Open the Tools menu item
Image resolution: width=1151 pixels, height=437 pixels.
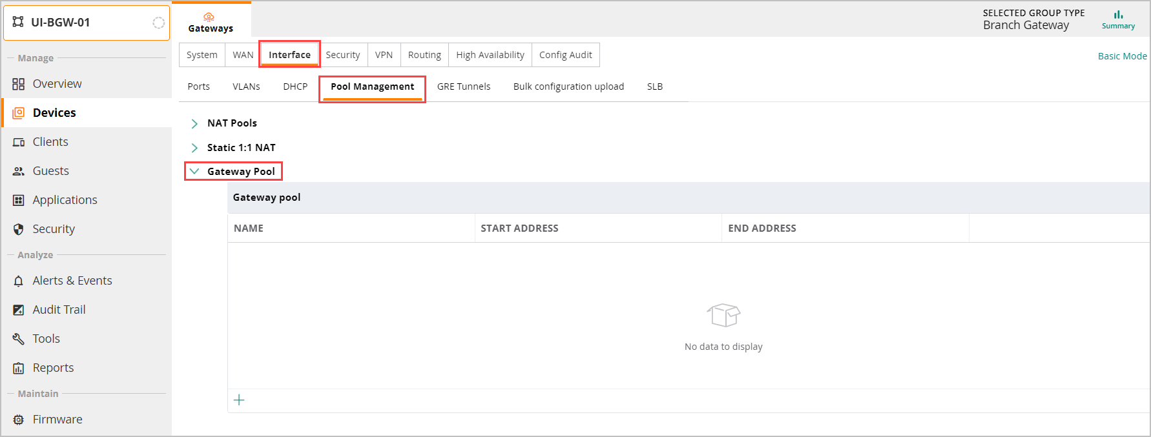[x=47, y=339]
